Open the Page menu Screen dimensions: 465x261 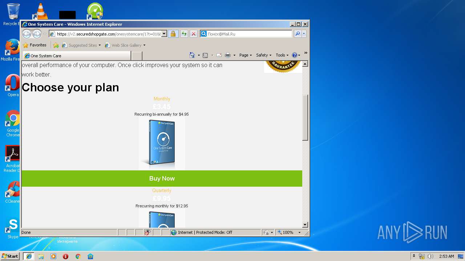(x=246, y=55)
